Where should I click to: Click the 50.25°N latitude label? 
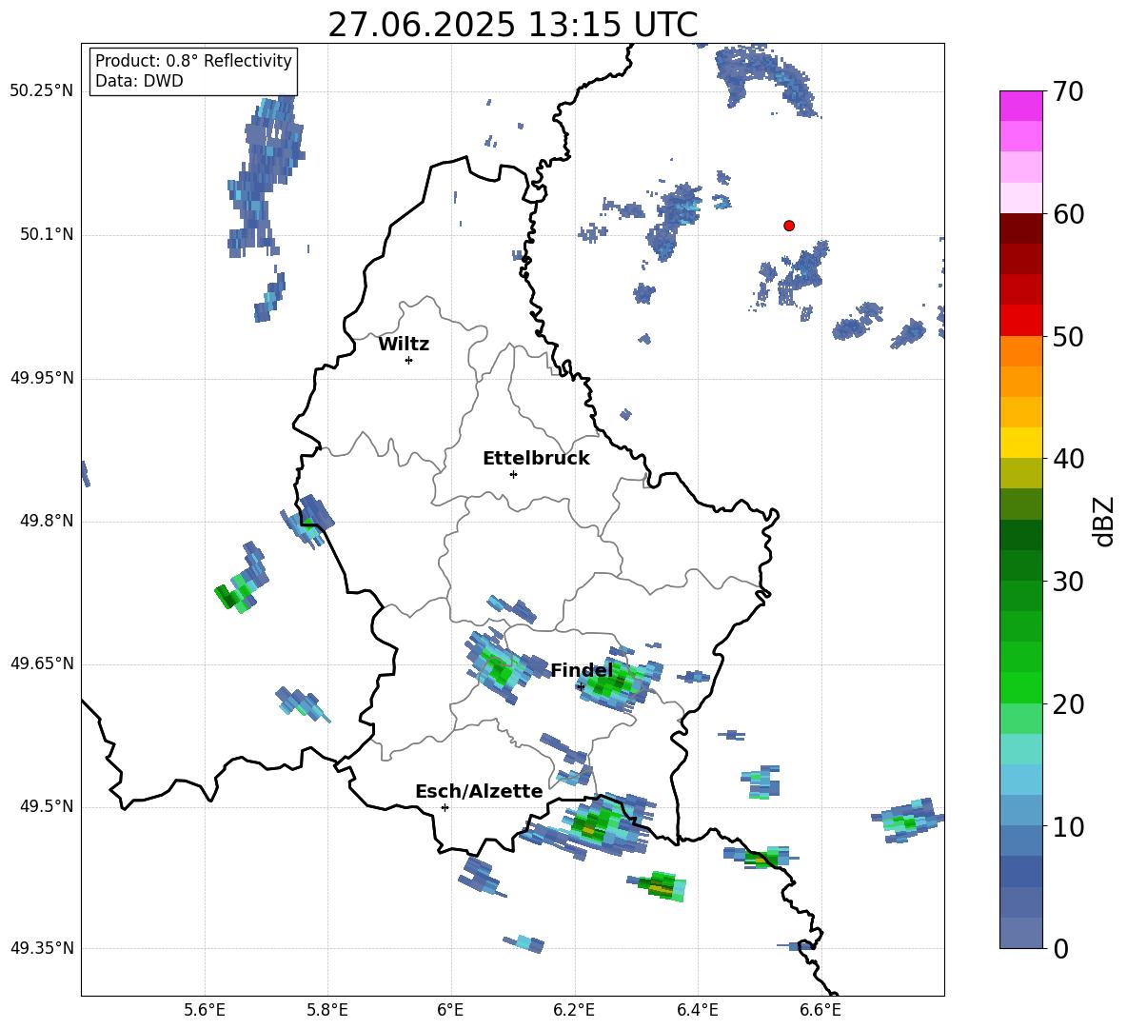click(42, 91)
